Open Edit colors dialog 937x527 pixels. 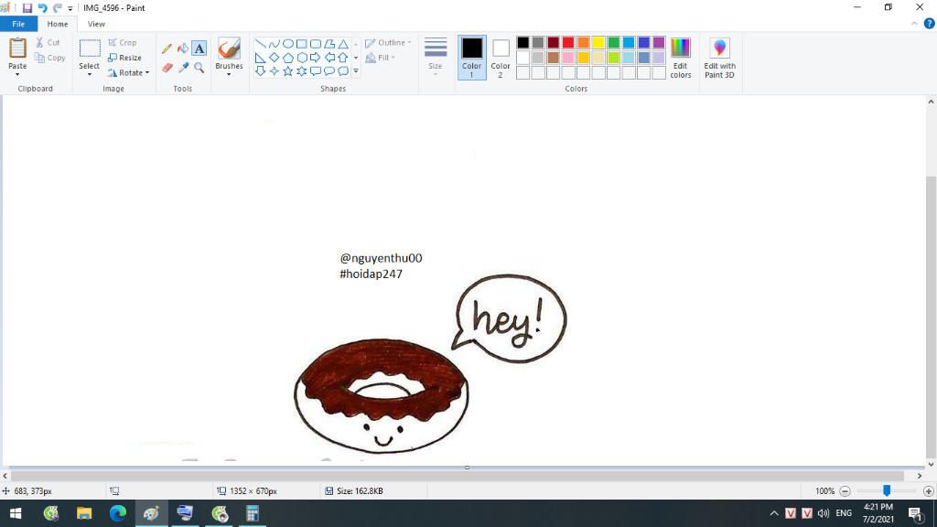pyautogui.click(x=680, y=58)
